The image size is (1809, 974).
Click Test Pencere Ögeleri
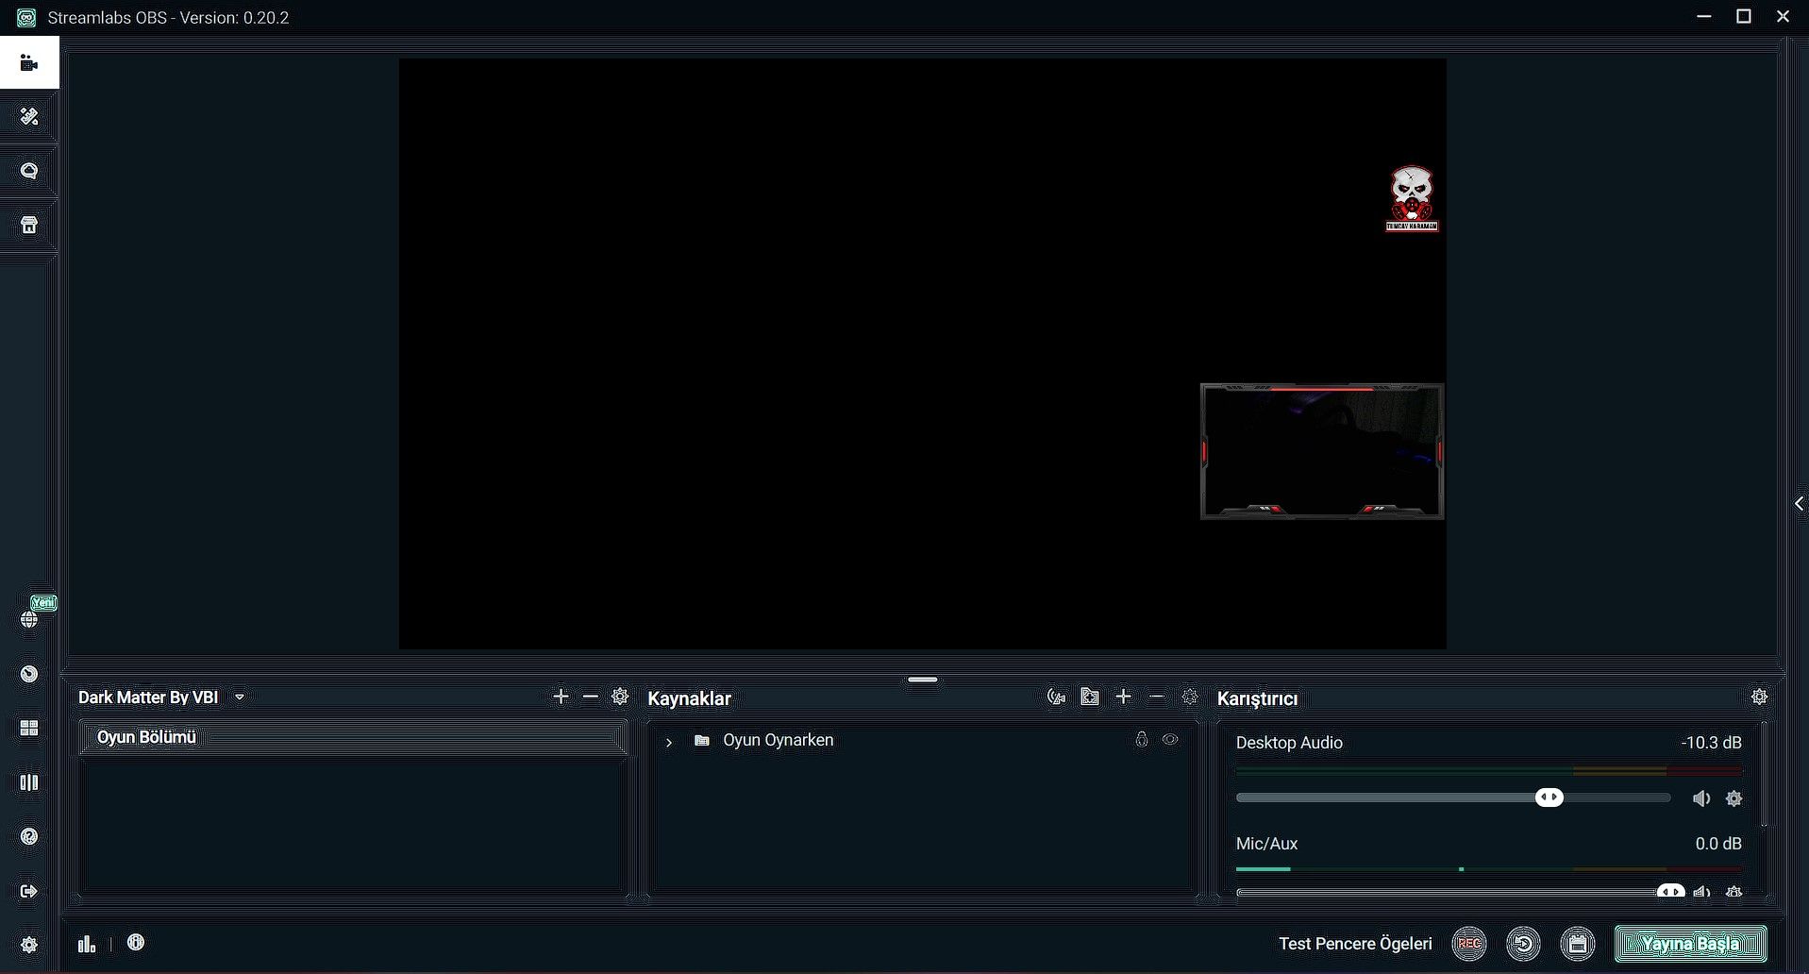1354,943
